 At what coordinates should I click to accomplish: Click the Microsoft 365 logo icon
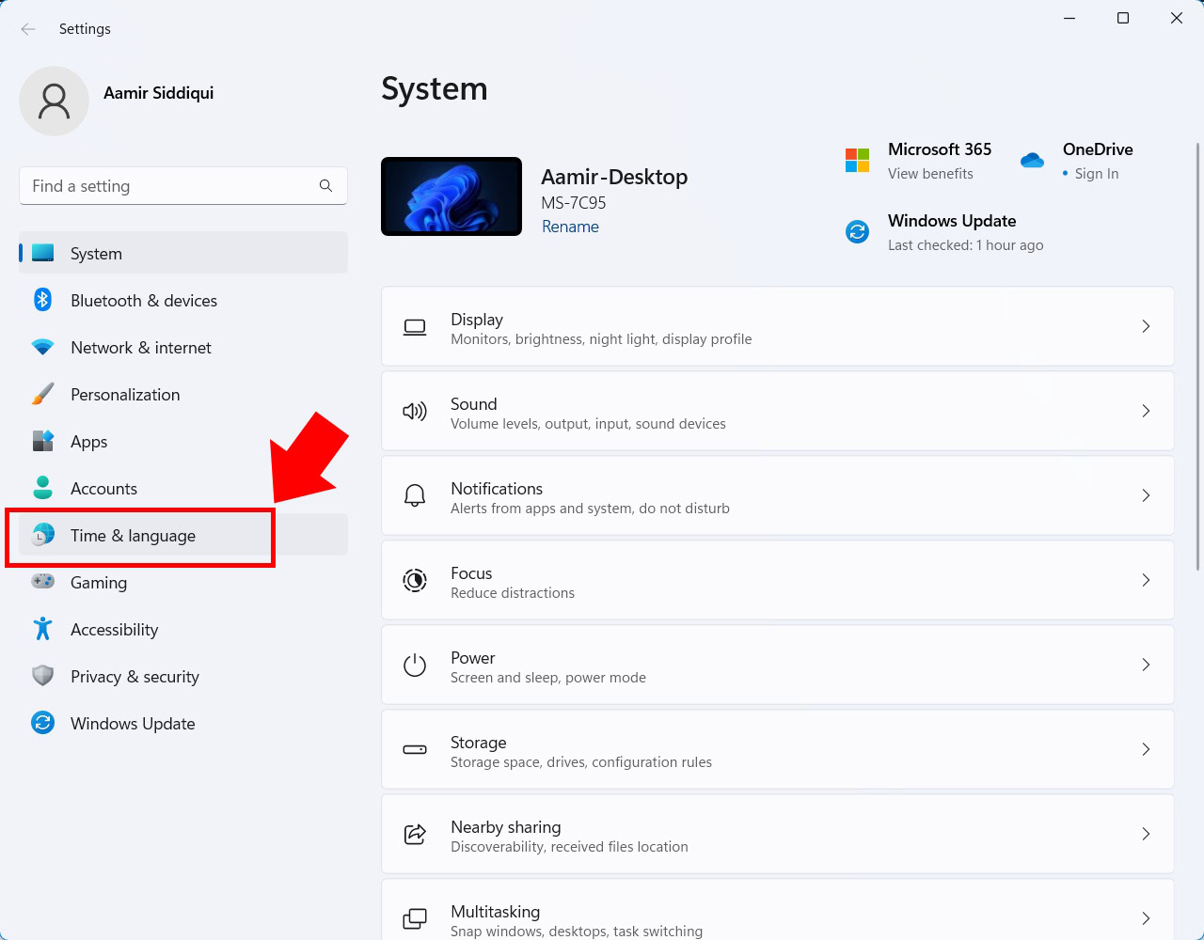click(x=857, y=160)
